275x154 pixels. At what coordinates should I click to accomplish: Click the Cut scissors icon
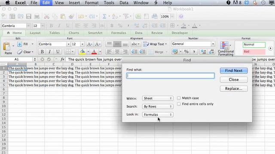pos(47,17)
